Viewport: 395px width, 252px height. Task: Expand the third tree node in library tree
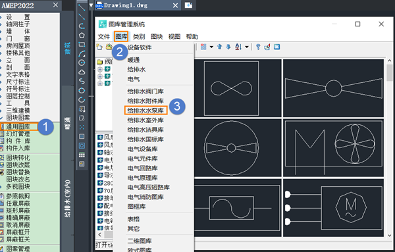(100, 84)
